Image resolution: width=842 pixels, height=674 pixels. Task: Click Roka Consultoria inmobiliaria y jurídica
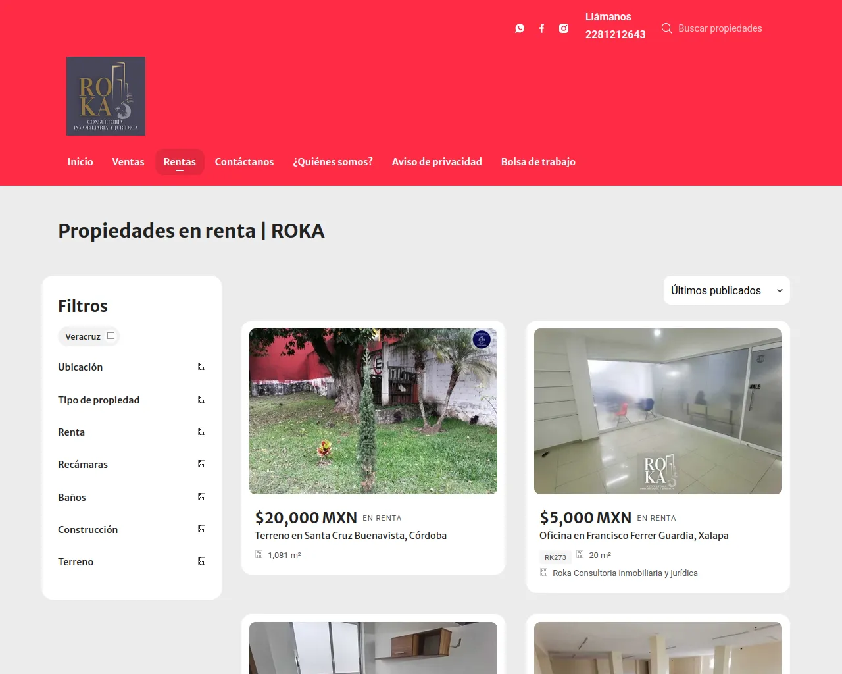coord(625,573)
